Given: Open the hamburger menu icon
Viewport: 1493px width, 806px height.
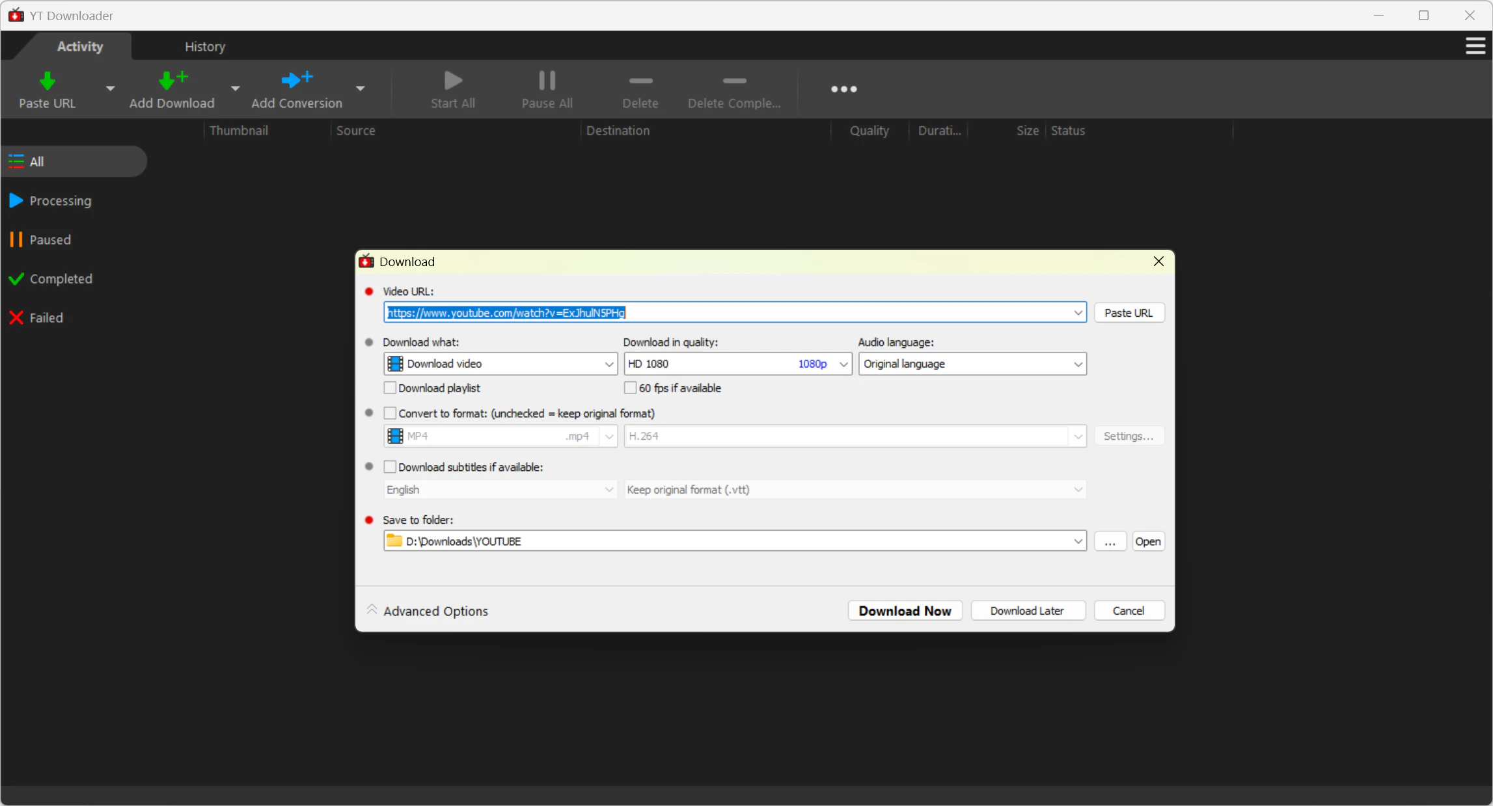Looking at the screenshot, I should click(1475, 46).
